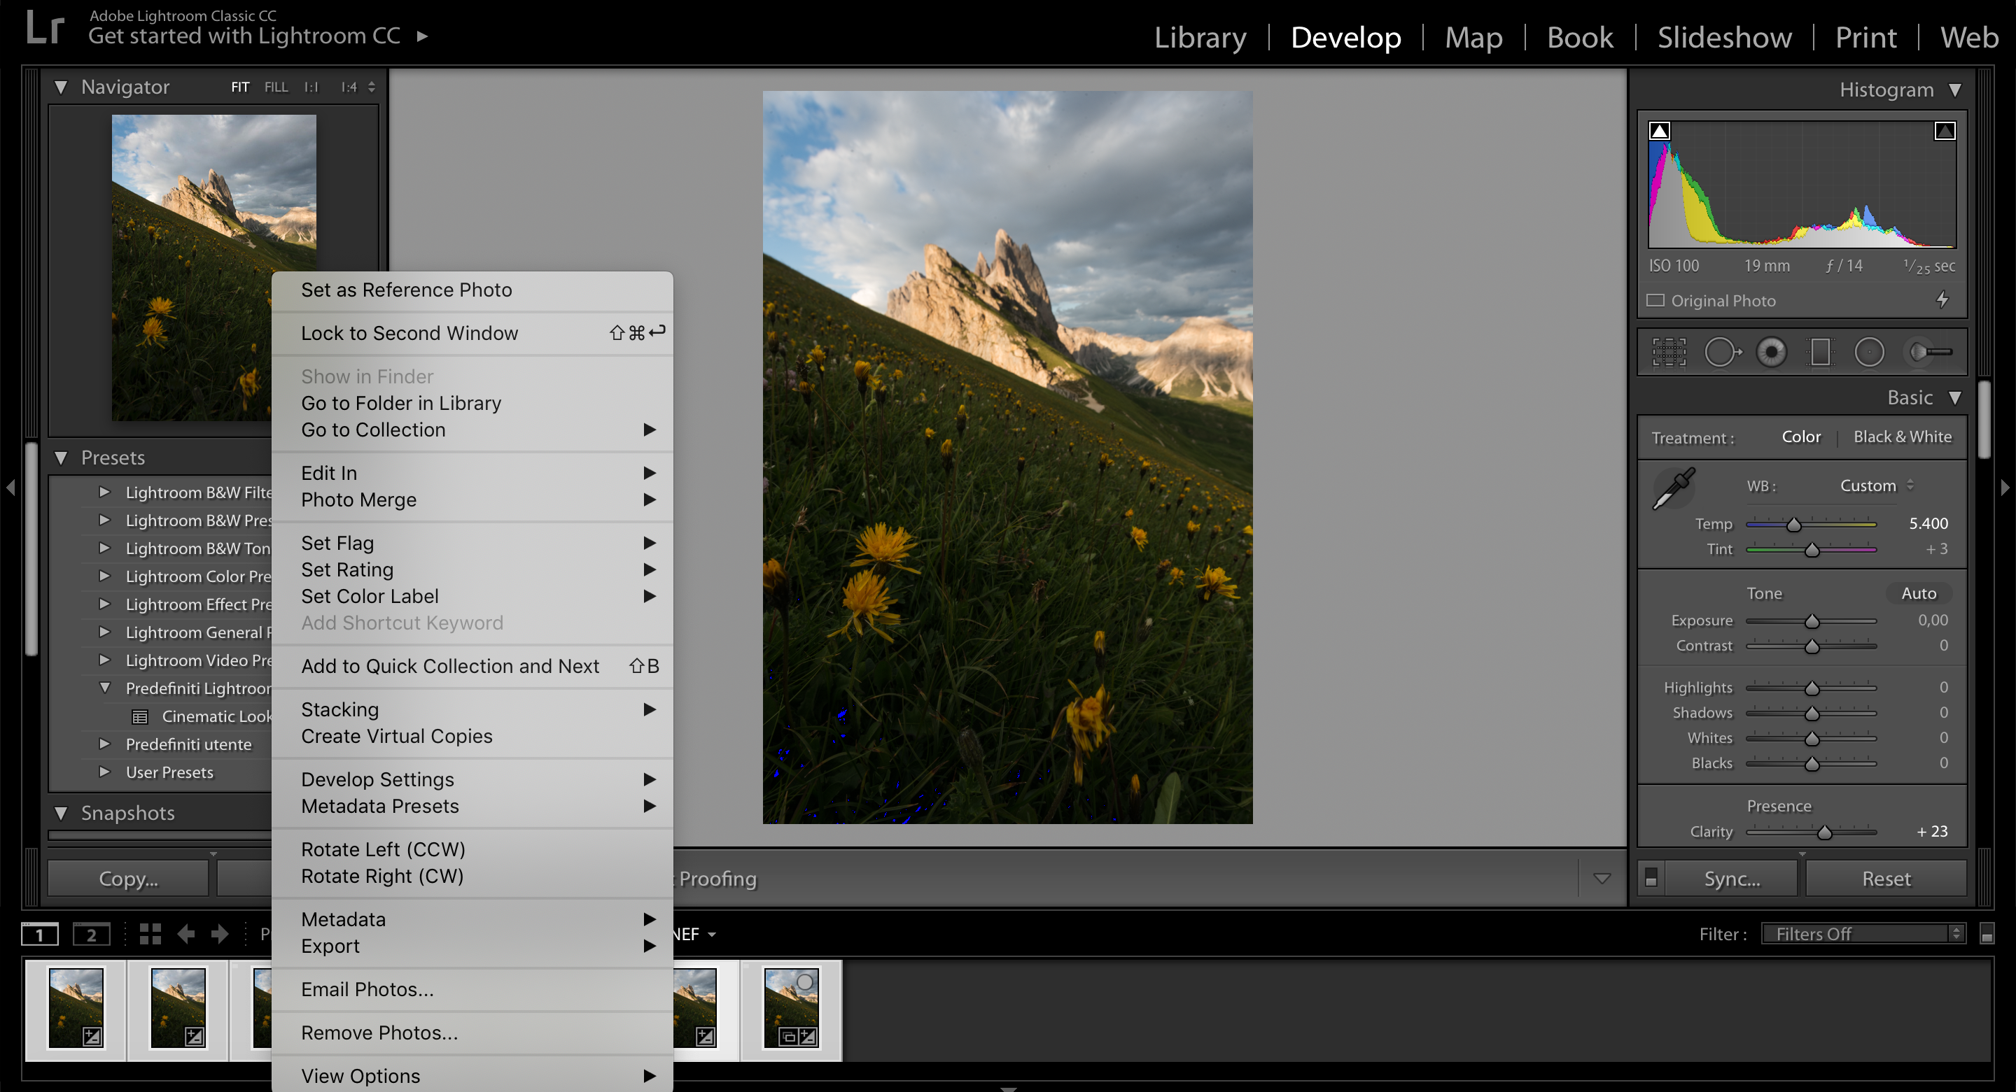
Task: Choose Create Virtual Copies from context menu
Action: (397, 736)
